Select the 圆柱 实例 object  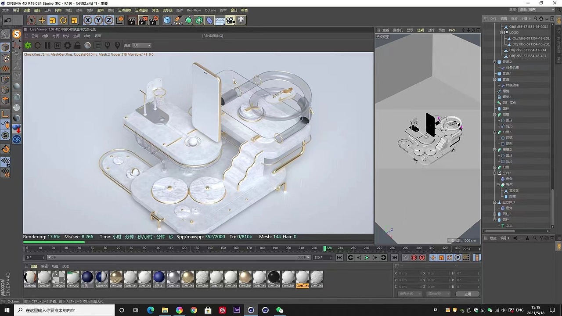tap(509, 103)
